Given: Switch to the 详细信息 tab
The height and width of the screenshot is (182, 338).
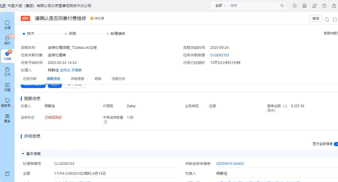Looking at the screenshot, I should (77, 79).
